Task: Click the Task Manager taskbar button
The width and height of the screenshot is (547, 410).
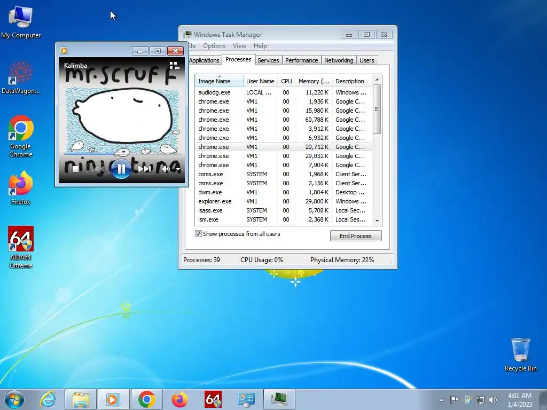Action: (279, 399)
